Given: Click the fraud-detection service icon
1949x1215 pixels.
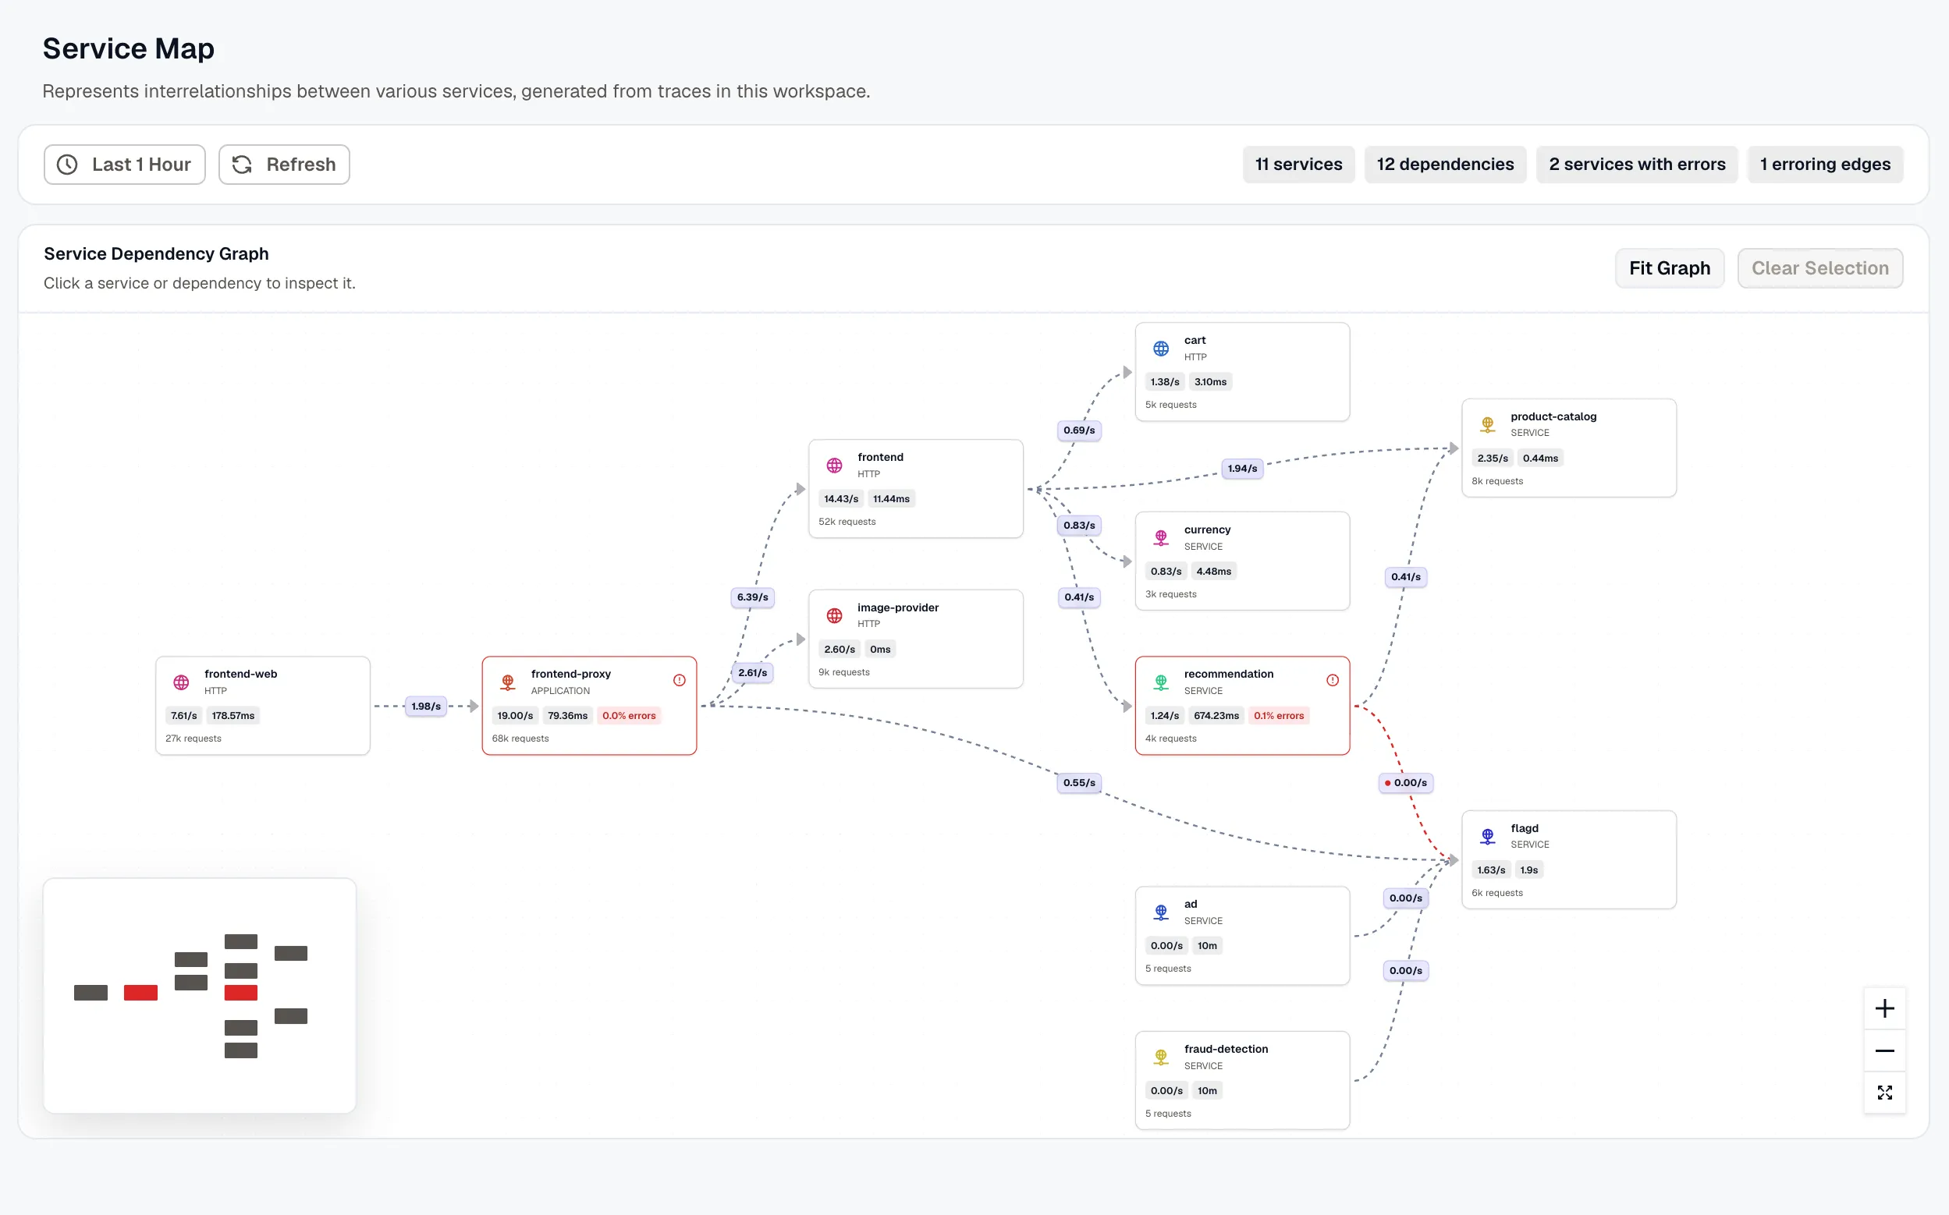Looking at the screenshot, I should pos(1161,1057).
